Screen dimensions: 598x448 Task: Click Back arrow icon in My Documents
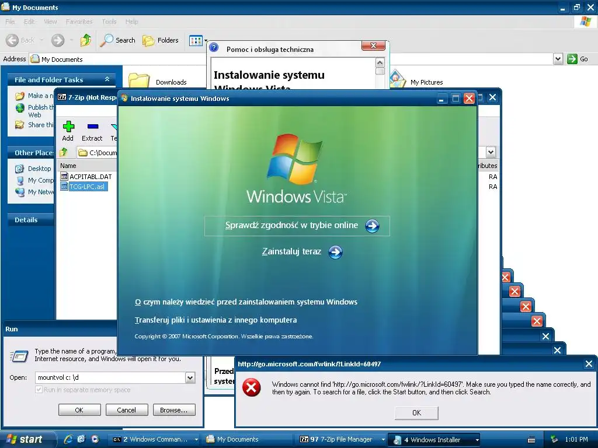12,40
